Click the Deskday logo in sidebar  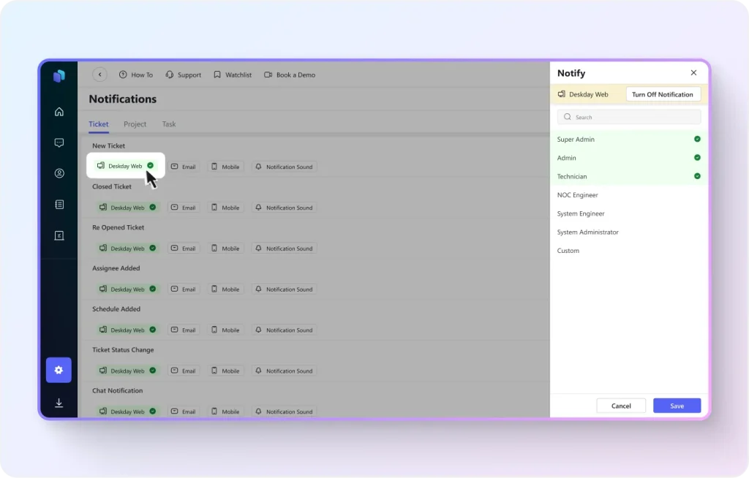(x=59, y=75)
